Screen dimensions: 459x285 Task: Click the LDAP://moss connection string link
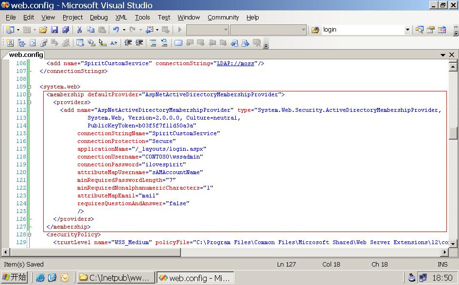(235, 63)
